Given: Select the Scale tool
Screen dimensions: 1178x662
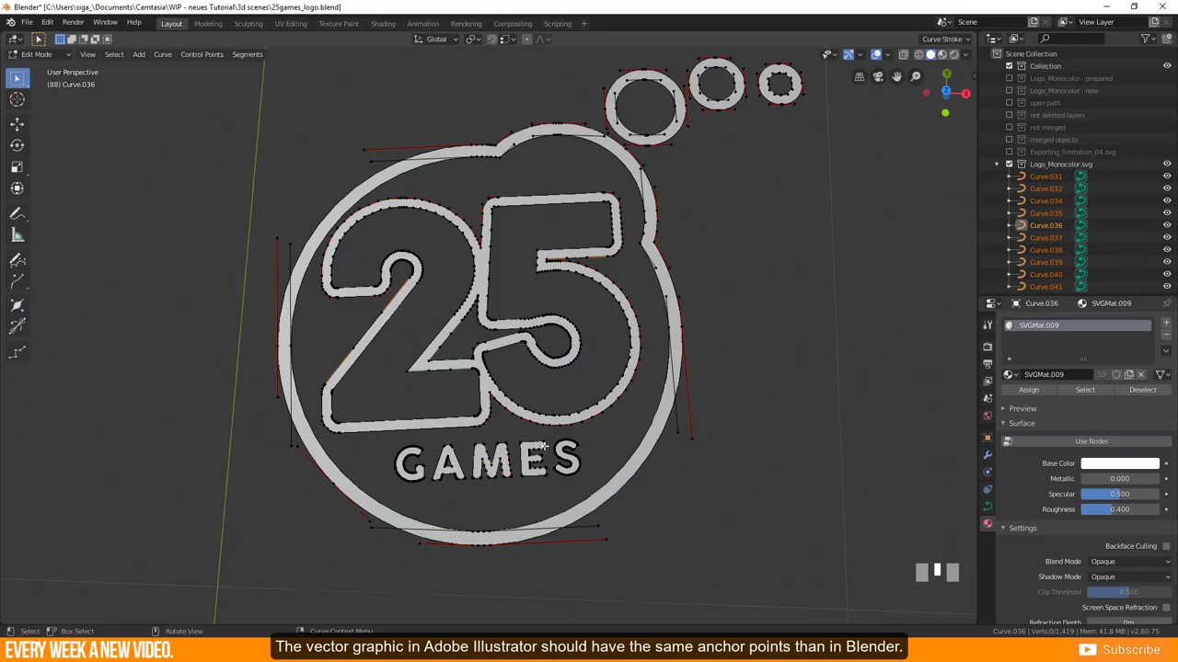Looking at the screenshot, I should (17, 166).
